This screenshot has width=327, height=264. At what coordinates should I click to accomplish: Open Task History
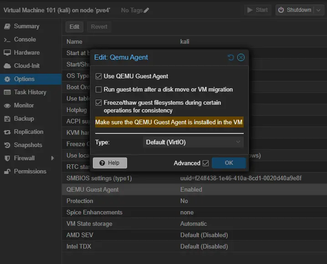click(x=31, y=92)
